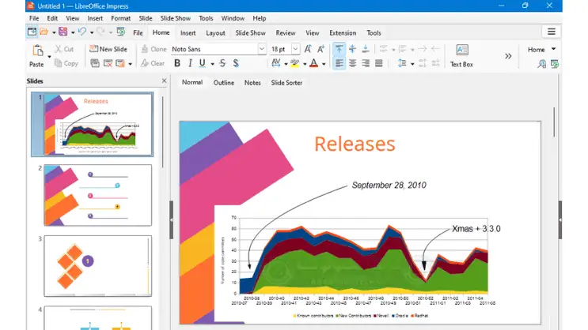This screenshot has width=588, height=330.
Task: Click the Undo arrow icon
Action: 82,32
